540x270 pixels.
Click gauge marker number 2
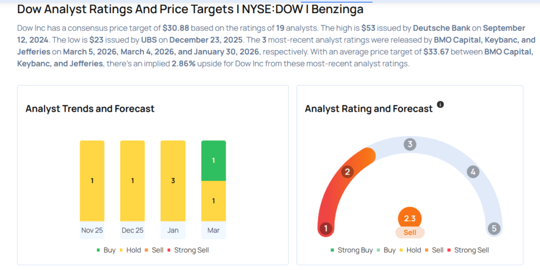coord(347,172)
